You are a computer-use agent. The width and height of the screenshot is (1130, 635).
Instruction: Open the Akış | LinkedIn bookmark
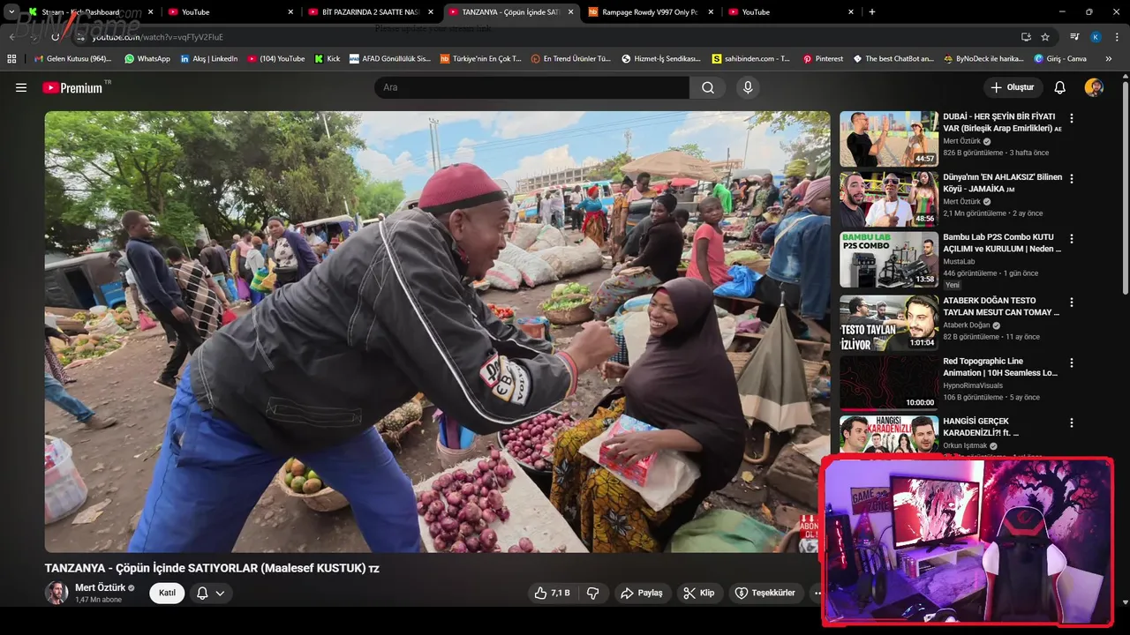pyautogui.click(x=209, y=59)
